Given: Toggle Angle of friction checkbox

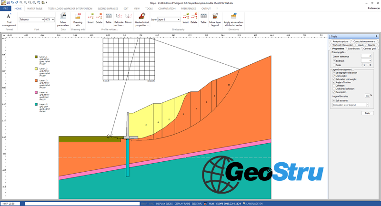Looking at the screenshot, I should coord(334,82).
